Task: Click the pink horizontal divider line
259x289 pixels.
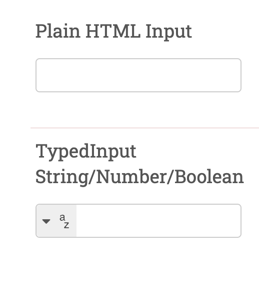Action: click(x=144, y=128)
